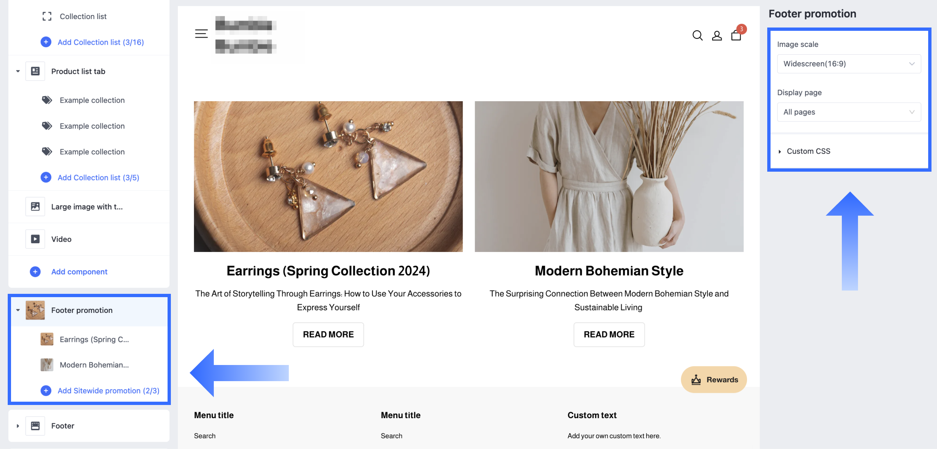The height and width of the screenshot is (449, 937).
Task: Open the hamburger menu in store preview
Action: click(x=201, y=34)
